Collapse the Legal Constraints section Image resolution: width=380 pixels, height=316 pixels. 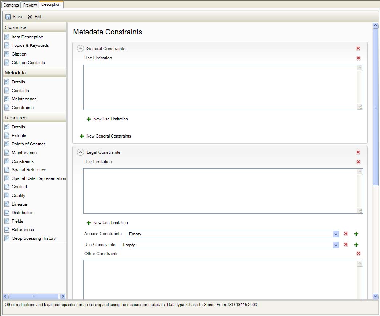[81, 152]
